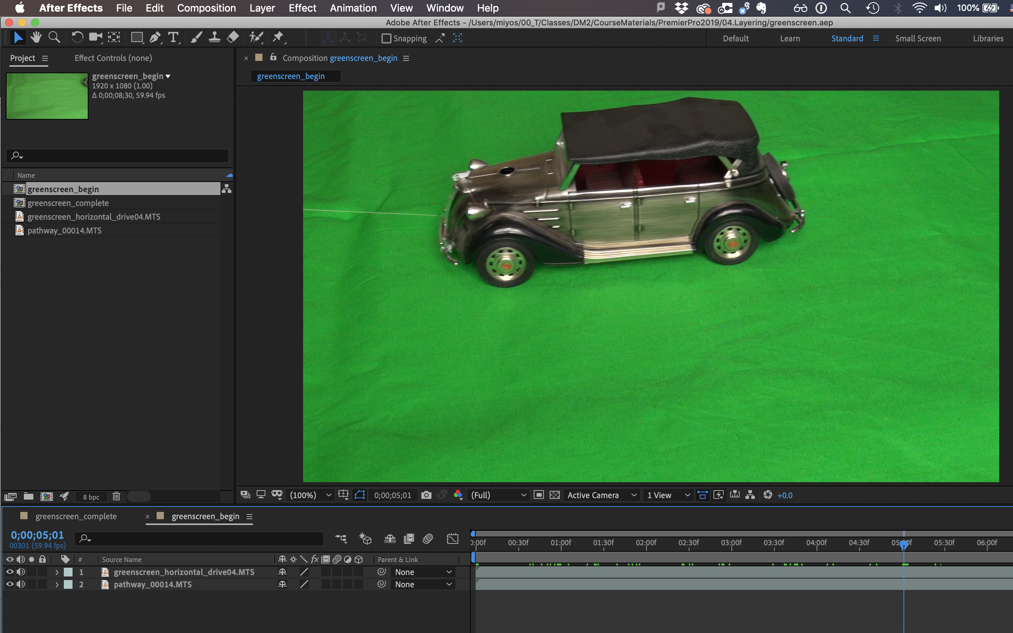The width and height of the screenshot is (1013, 633).
Task: Select the Horizontal Type tool
Action: pyautogui.click(x=173, y=38)
